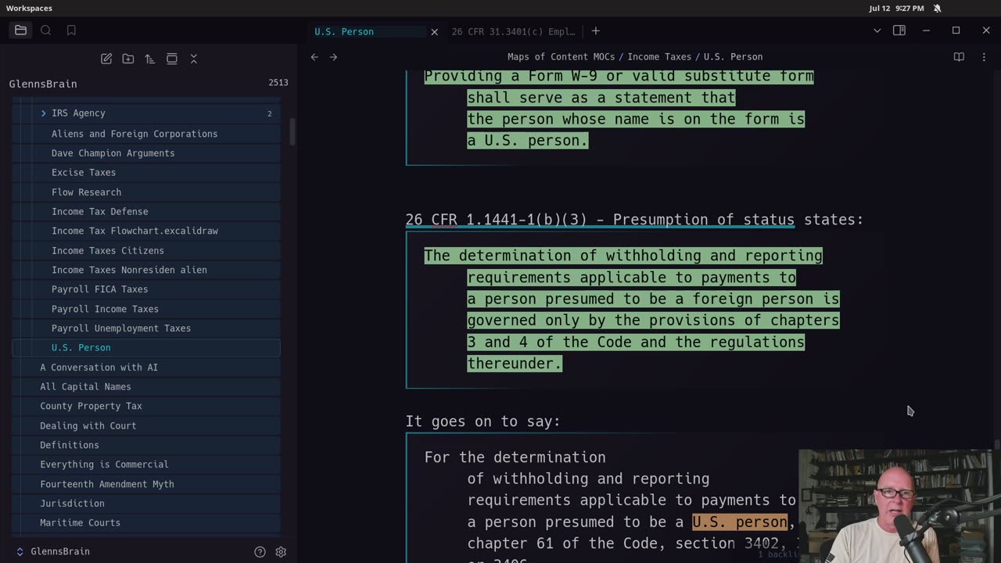This screenshot has height=563, width=1001.
Task: Open the tab list dropdown arrow
Action: tap(877, 30)
